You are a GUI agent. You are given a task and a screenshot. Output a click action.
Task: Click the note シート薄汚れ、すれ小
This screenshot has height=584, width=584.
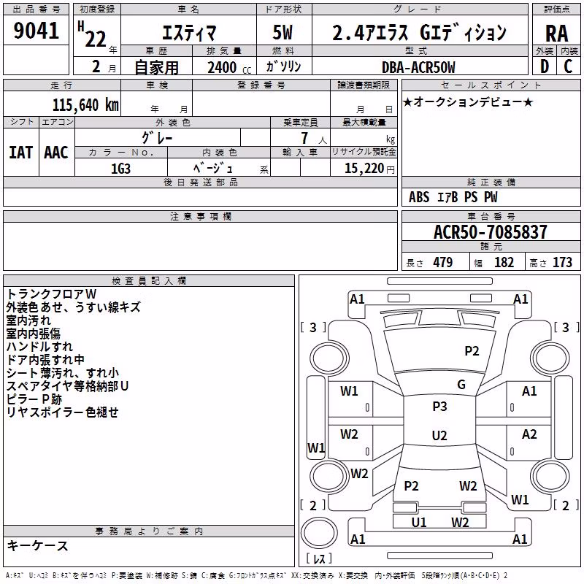tap(63, 373)
